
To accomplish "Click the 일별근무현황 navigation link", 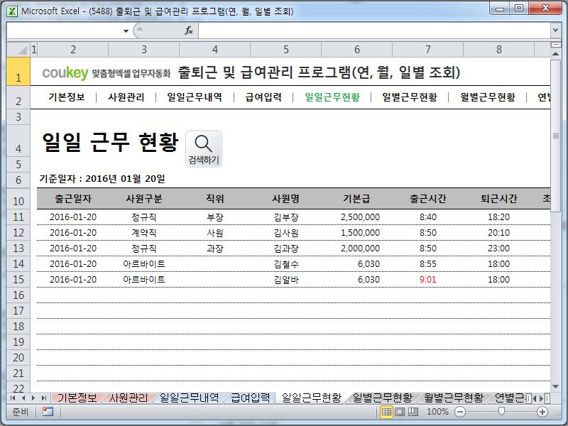I will (x=410, y=97).
